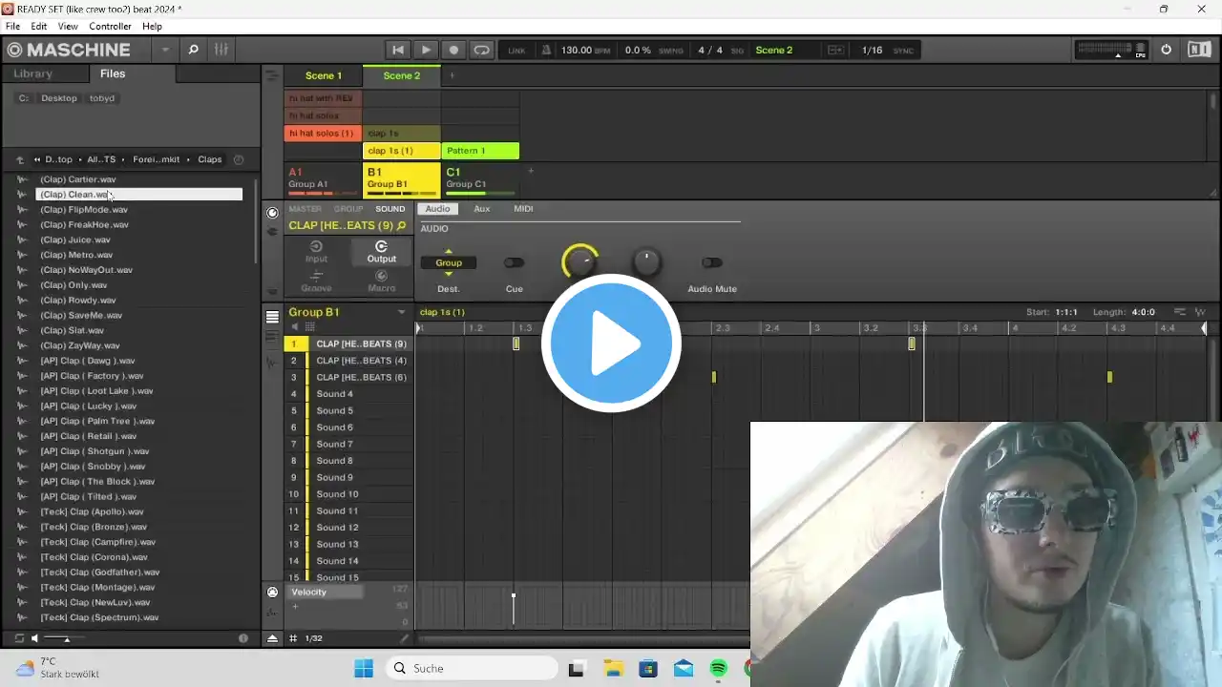
Task: Select the Scene 1 tab
Action: (324, 75)
